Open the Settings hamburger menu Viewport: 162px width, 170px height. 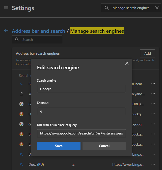tap(6, 8)
